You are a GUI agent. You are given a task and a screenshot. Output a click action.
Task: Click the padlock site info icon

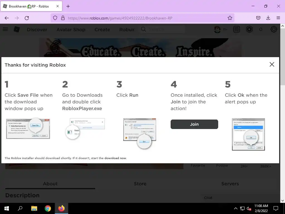pos(63,18)
